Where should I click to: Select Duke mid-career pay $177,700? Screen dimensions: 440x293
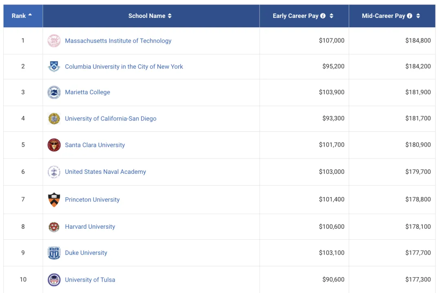coord(418,253)
